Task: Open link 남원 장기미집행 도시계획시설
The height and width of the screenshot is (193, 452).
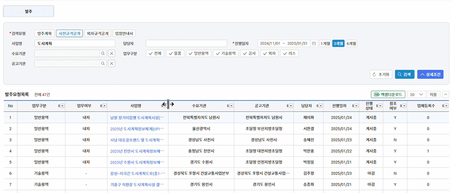Action: (137, 117)
